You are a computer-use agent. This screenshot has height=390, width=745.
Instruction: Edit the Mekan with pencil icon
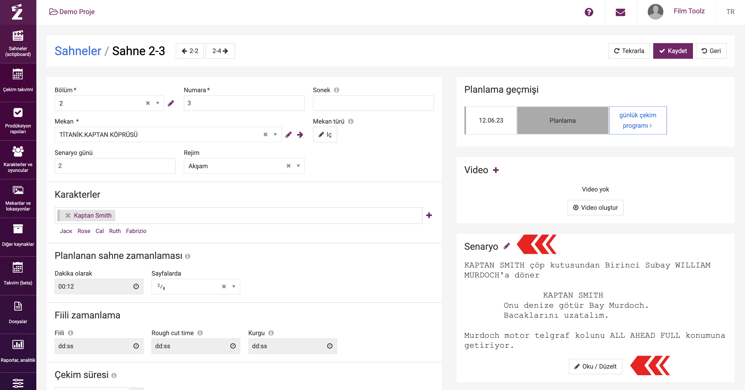point(288,135)
